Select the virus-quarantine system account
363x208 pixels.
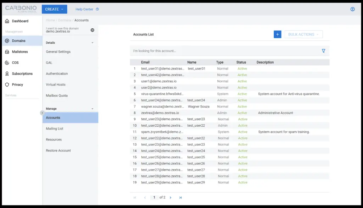click(x=230, y=94)
